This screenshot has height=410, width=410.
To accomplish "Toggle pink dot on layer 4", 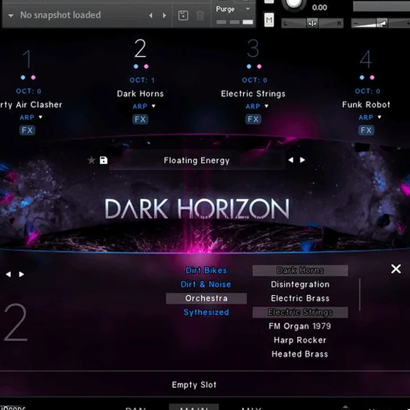I will (x=372, y=77).
